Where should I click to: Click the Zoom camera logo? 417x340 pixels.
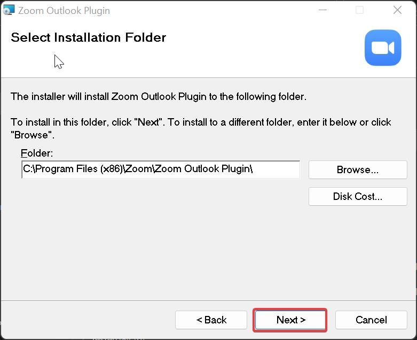click(383, 48)
